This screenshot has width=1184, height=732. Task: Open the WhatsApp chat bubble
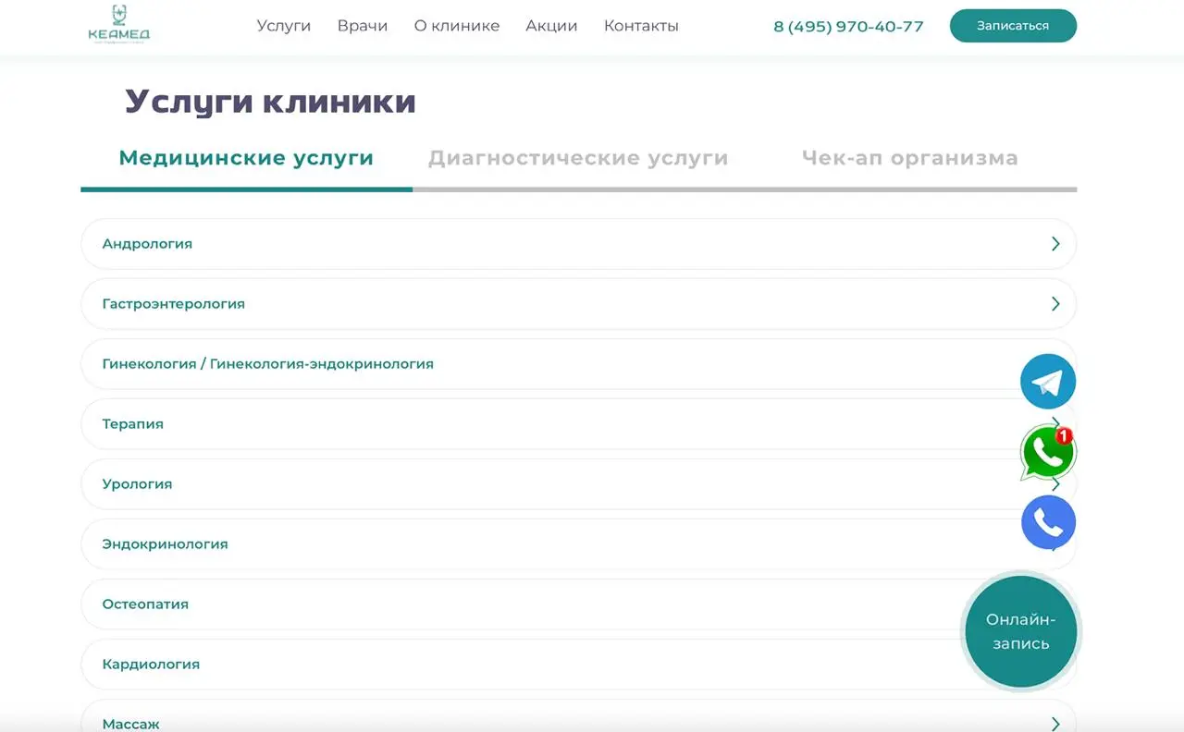click(1048, 452)
